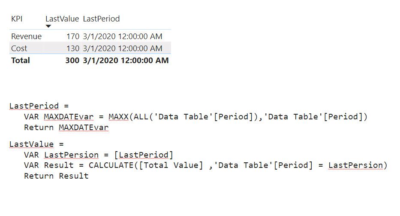Viewport: 400px width, 216px height.
Task: Select the Revenue row label
Action: coord(26,37)
